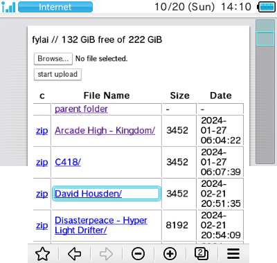Viewport: 277px width, 263px height.
Task: Open the browser hamburger menu
Action: (x=233, y=254)
